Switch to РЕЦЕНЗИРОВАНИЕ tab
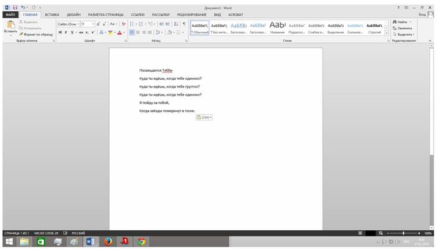This screenshot has height=249, width=436. point(192,14)
